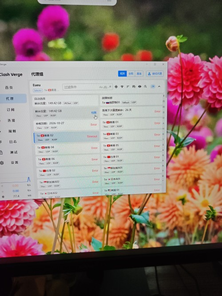Select proxy 新加坡A02

[x=69, y=184]
